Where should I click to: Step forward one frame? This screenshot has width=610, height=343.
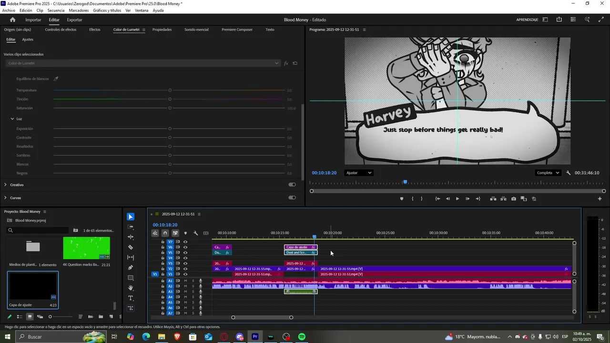pyautogui.click(x=468, y=199)
